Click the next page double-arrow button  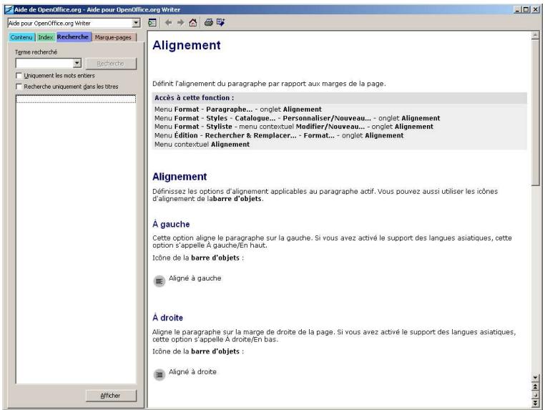(x=535, y=403)
